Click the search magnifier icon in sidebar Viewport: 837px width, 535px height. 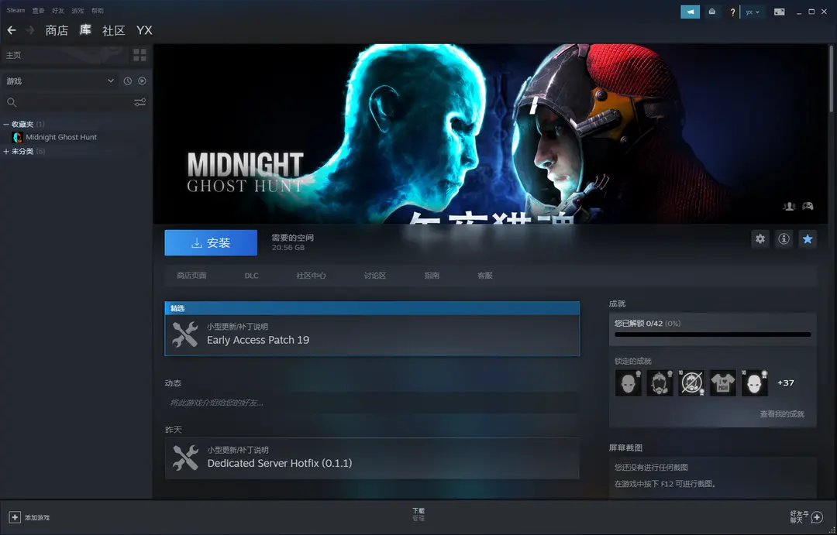12,102
